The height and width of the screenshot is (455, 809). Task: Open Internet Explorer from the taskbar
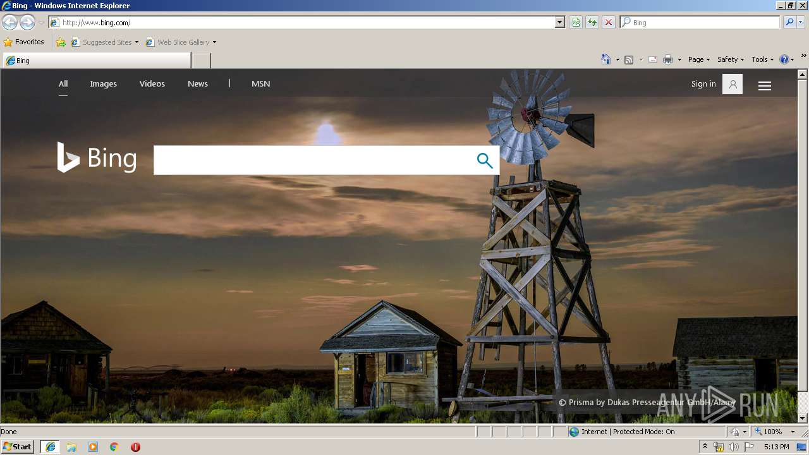tap(51, 447)
